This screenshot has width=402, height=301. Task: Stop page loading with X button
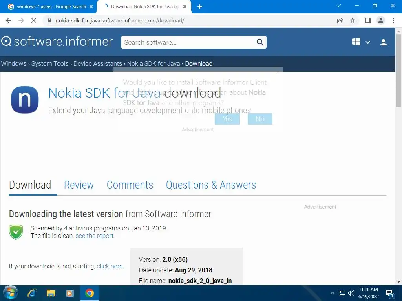34,20
